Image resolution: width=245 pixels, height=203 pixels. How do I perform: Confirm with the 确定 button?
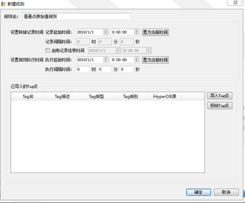coord(198,192)
